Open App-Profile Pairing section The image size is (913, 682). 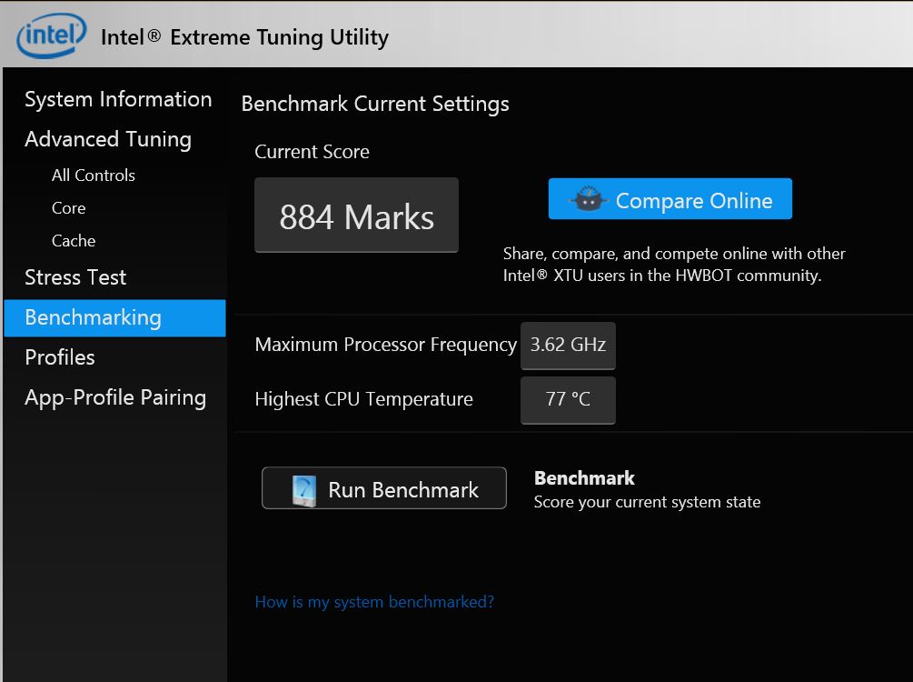pyautogui.click(x=115, y=397)
